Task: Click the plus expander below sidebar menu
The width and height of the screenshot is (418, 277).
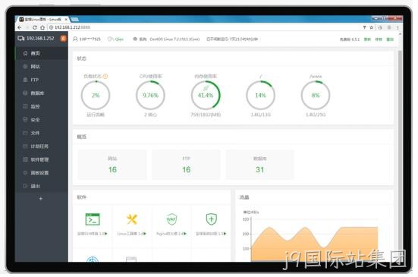Action: pos(40,198)
